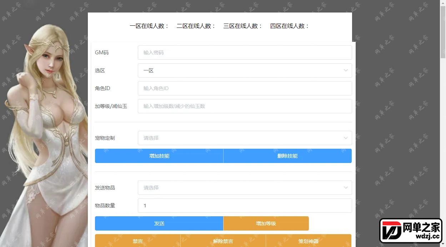
Task: Click the 加等级/减仙玉 field label
Action: point(111,106)
